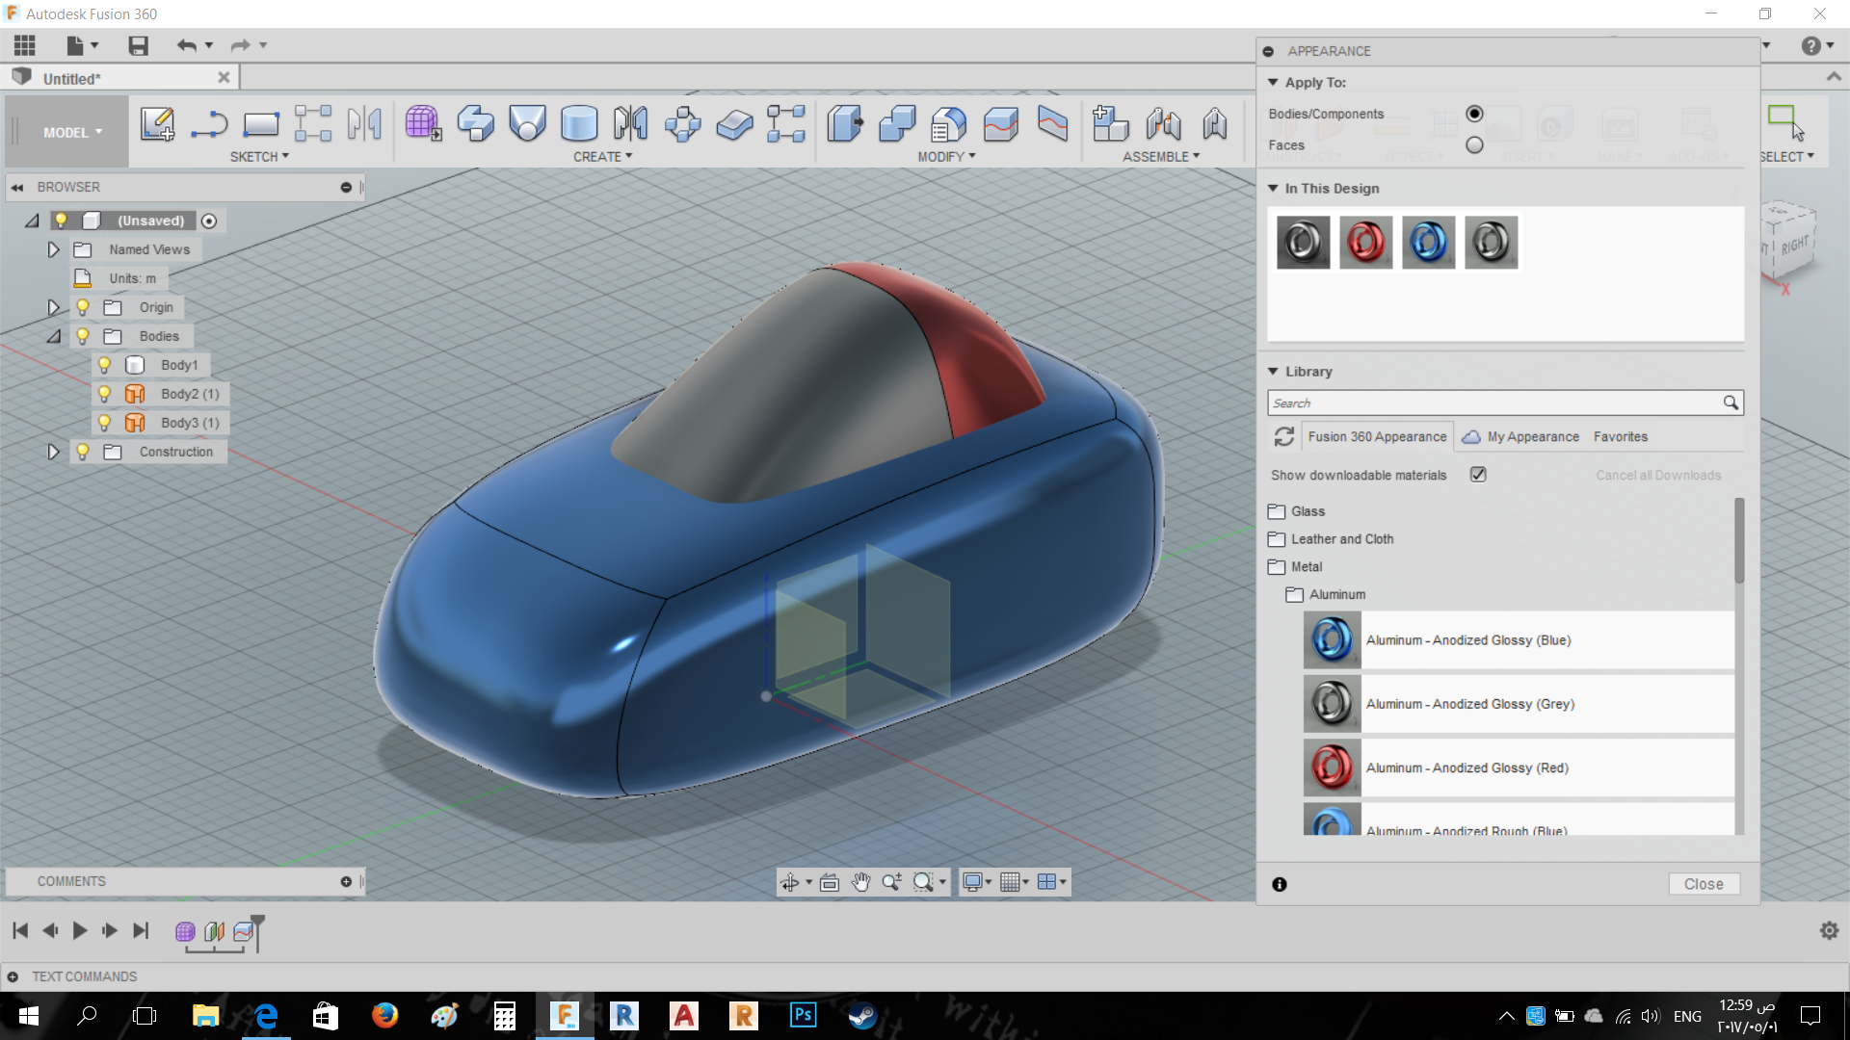Jump to timeline beginning button
This screenshot has height=1040, width=1850.
20,930
